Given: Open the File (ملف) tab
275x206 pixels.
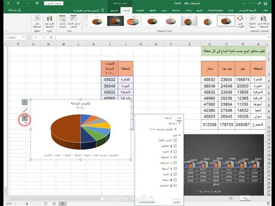Looking at the screenshot, I should [265, 10].
